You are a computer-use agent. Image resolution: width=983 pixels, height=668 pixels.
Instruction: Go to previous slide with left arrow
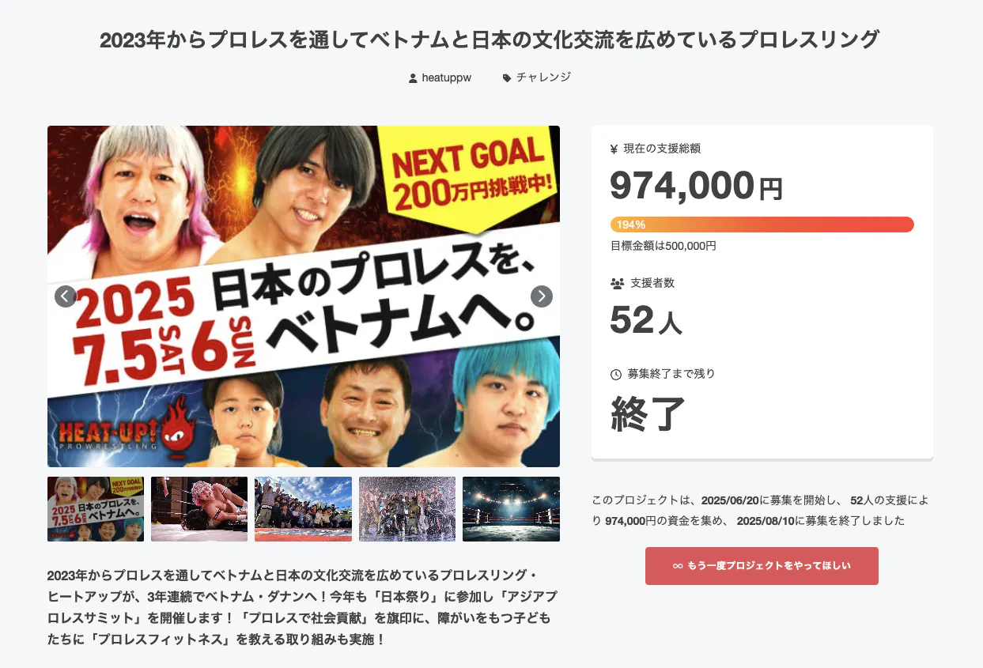[66, 296]
